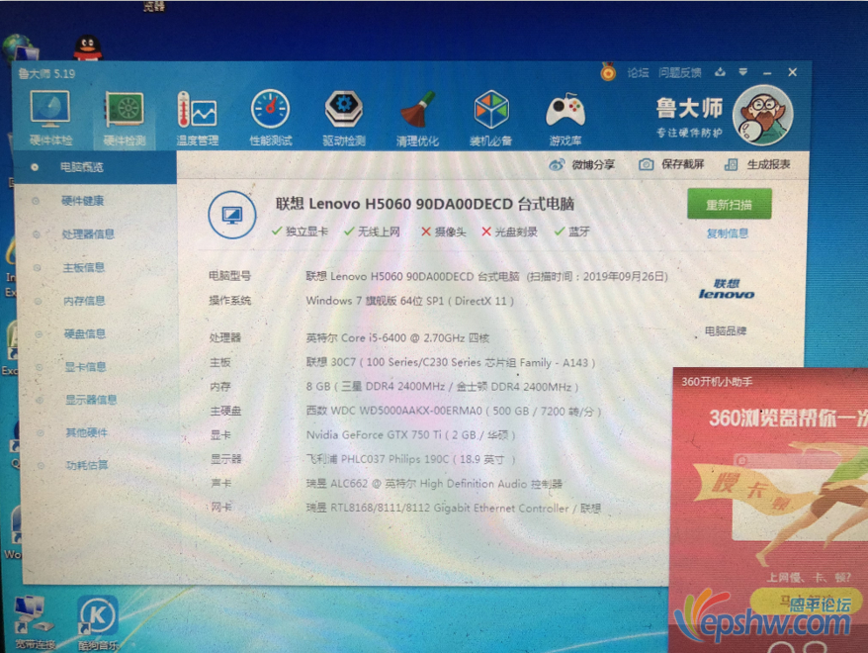The image size is (868, 653).
Task: Click 保存截屏 save screenshot
Action: pos(671,164)
